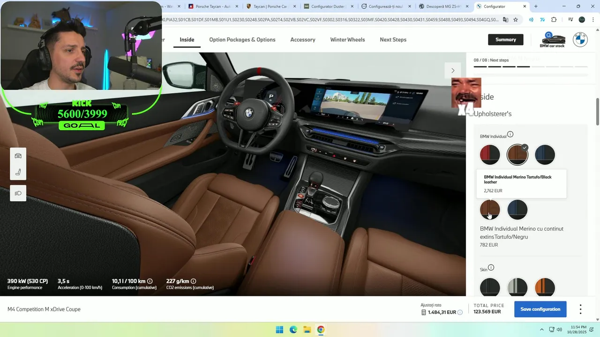
Task: Open the three-dot more options menu
Action: pos(580,309)
